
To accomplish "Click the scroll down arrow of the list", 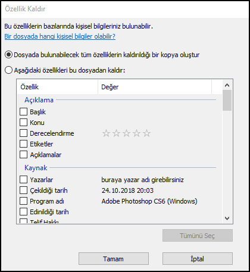I will [x=227, y=218].
